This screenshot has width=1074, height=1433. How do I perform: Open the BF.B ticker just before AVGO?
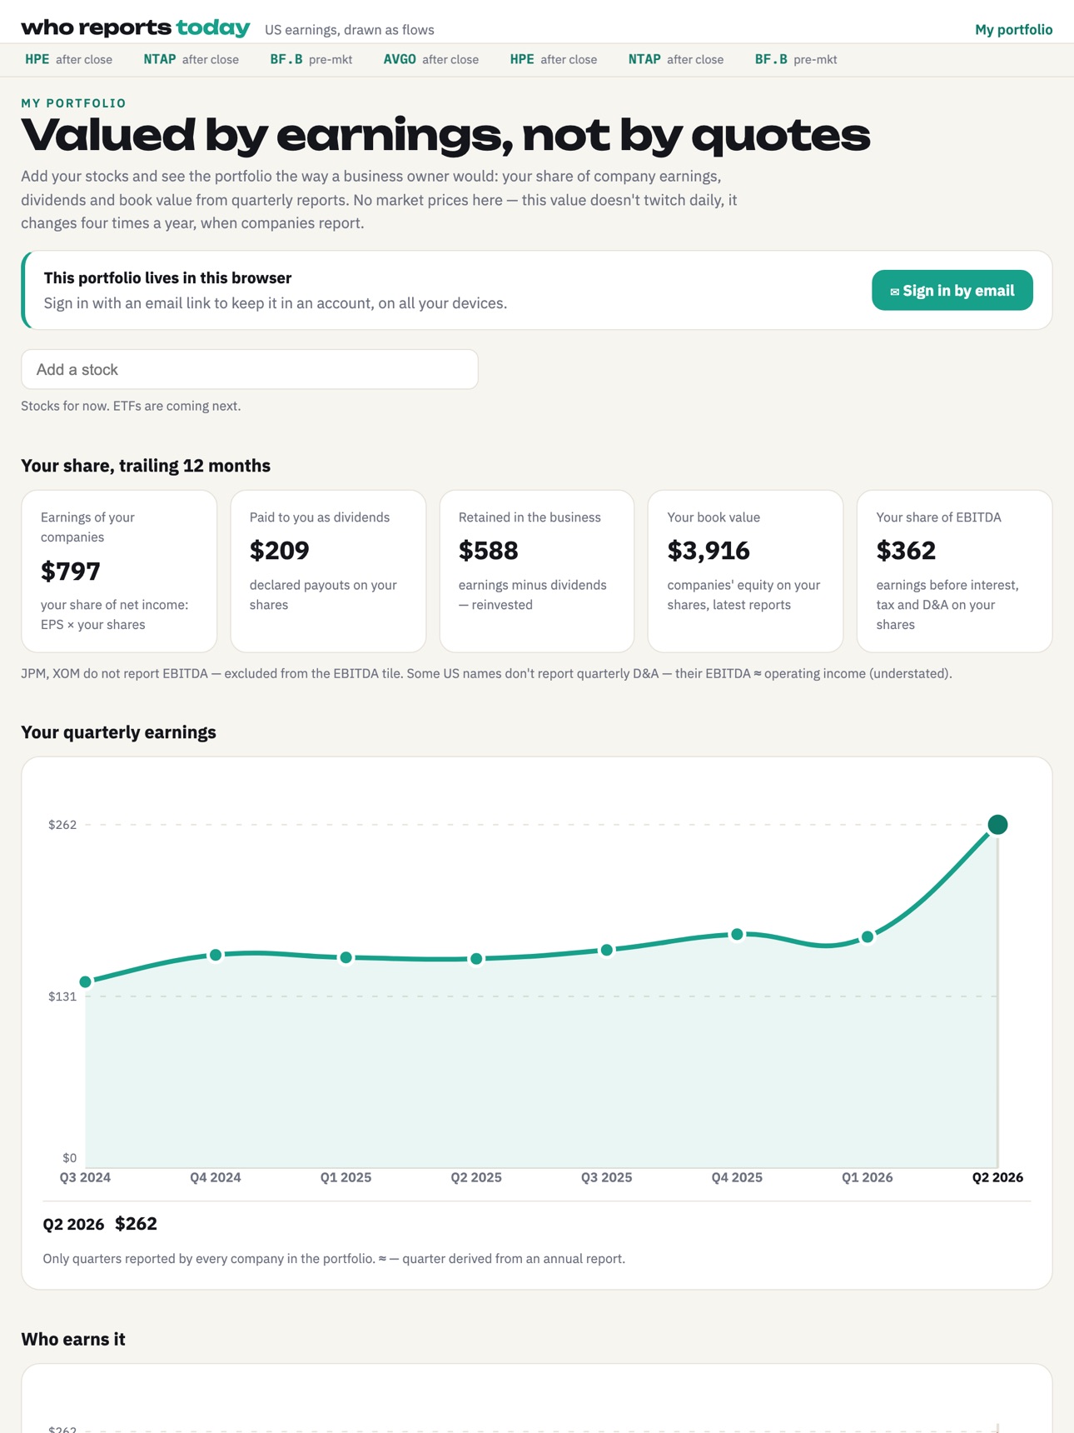tap(311, 59)
